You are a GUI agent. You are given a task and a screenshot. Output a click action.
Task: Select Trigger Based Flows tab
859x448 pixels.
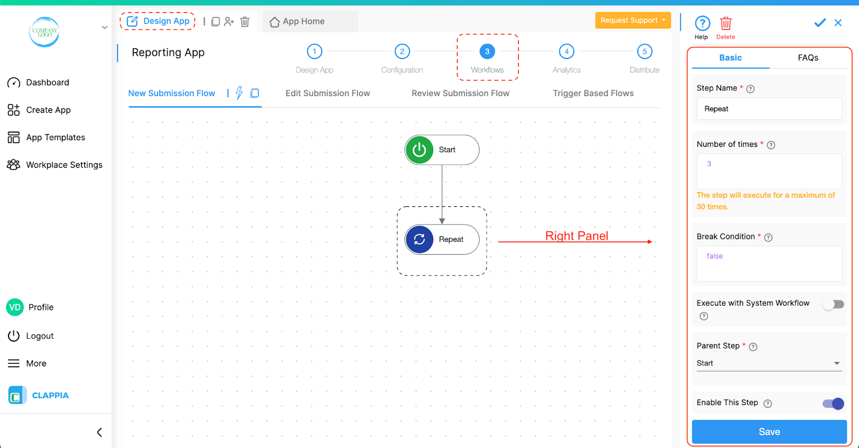(593, 93)
